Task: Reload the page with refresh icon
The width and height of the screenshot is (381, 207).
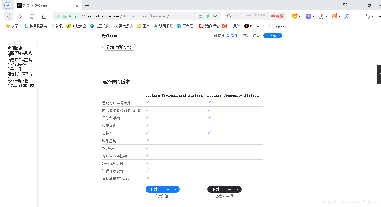Action: pos(32,16)
